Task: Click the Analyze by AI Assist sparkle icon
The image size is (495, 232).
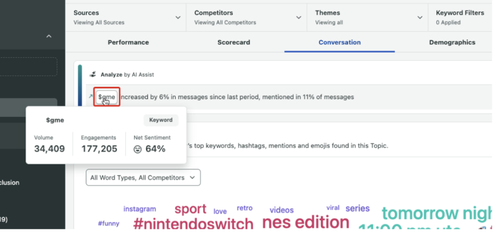Action: tap(93, 74)
